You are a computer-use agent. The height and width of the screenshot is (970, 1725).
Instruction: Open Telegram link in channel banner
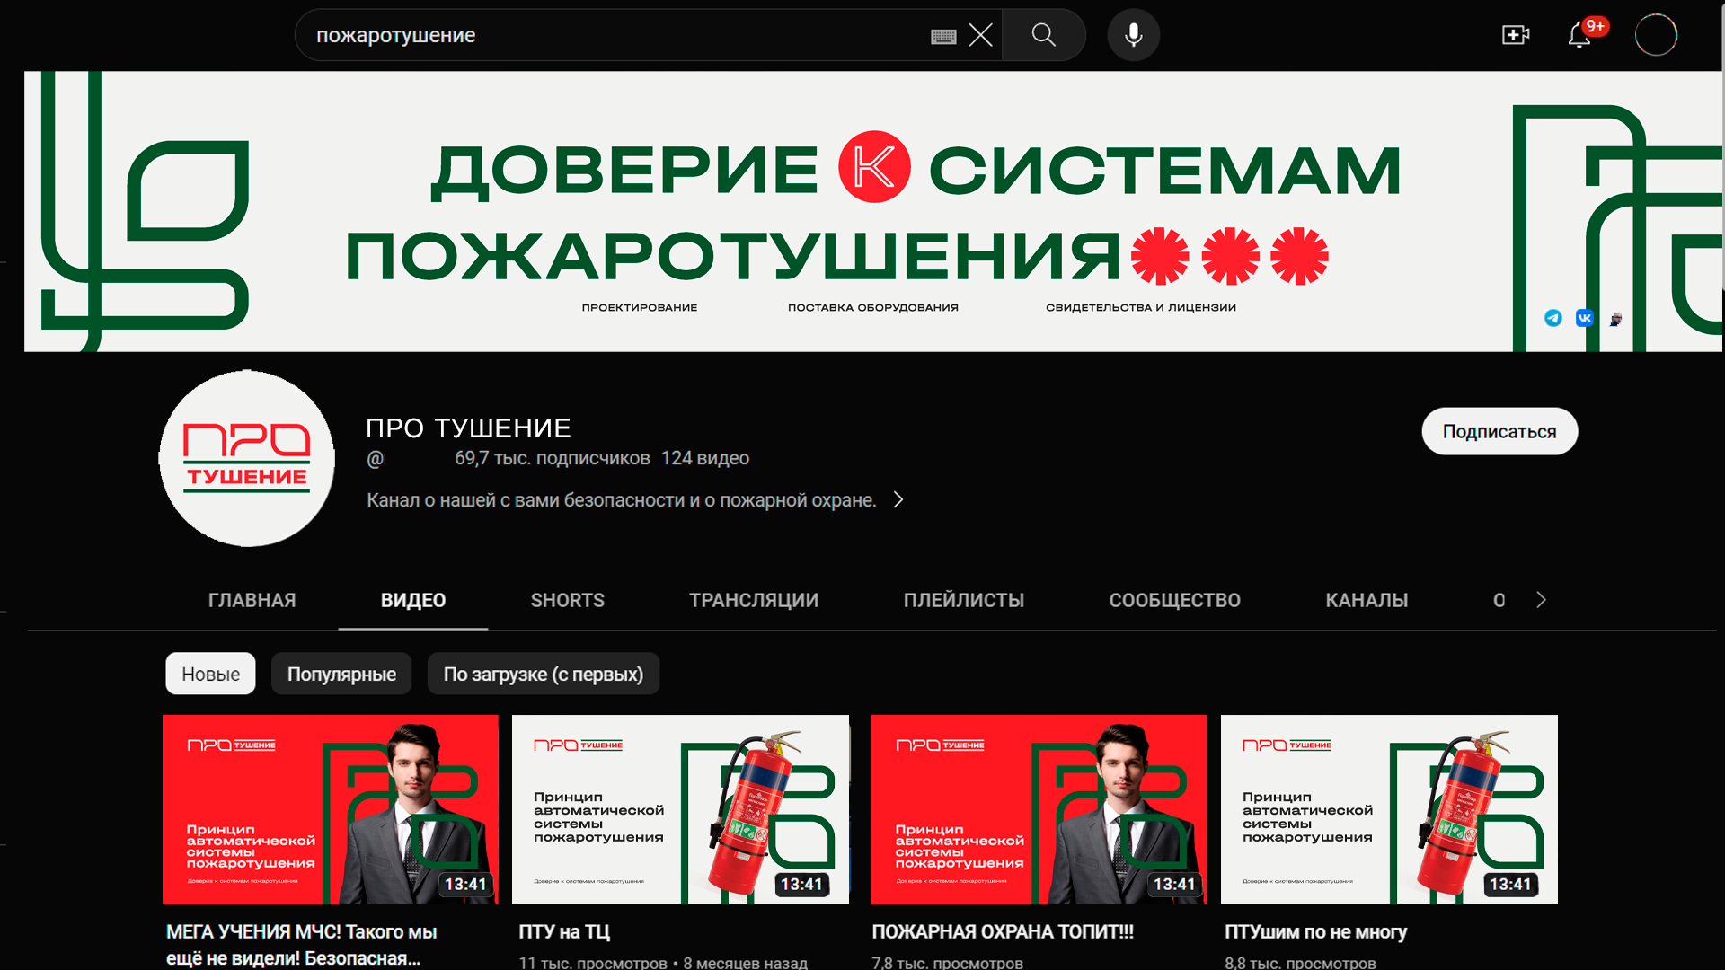[x=1552, y=318]
